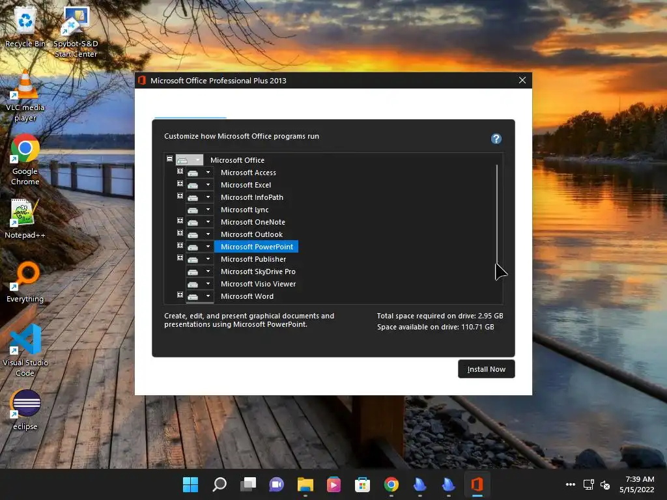Close the Office Professional Plus 2013 window
667x500 pixels.
(522, 80)
